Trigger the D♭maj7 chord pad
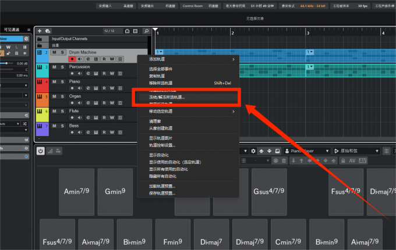 [x=211, y=234]
